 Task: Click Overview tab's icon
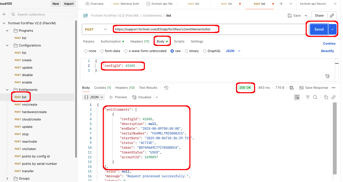click(x=87, y=4)
